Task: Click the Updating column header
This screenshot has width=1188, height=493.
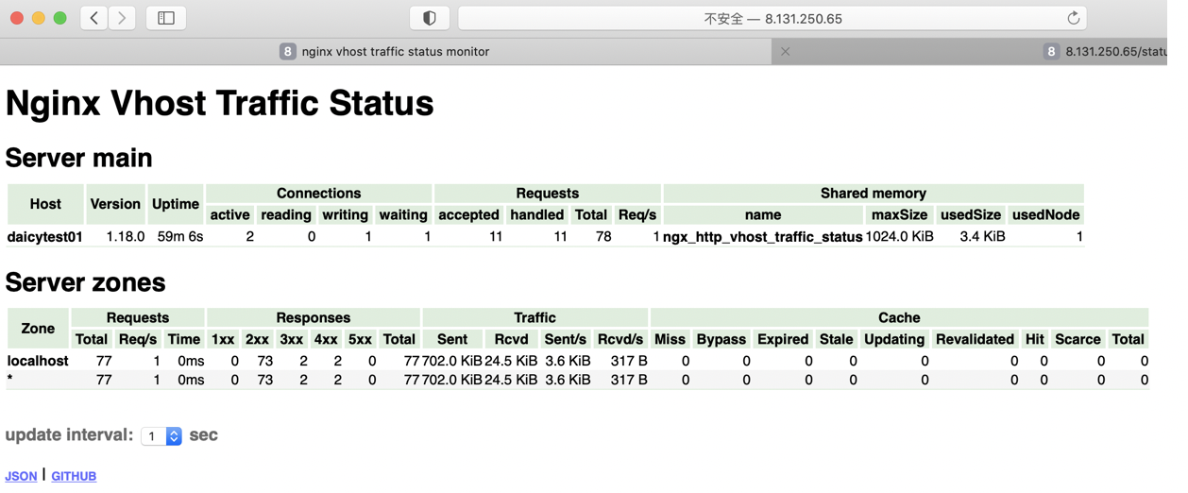Action: [x=894, y=340]
